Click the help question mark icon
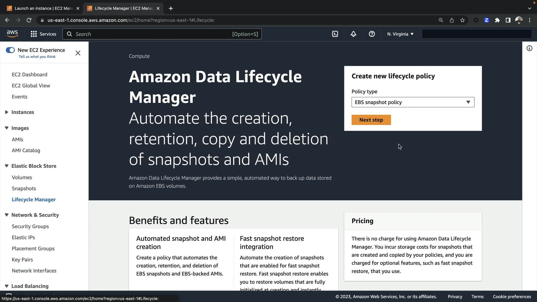Image resolution: width=537 pixels, height=302 pixels. pyautogui.click(x=372, y=34)
